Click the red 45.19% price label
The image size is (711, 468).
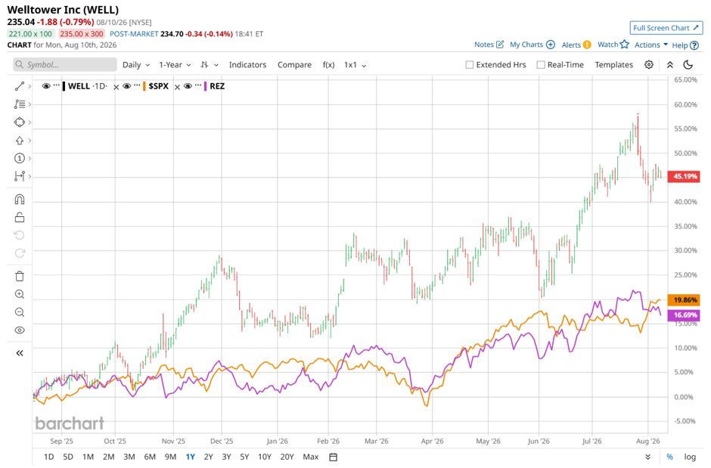pos(685,176)
